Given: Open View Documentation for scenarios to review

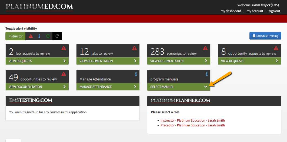Looking at the screenshot, I should pyautogui.click(x=179, y=61).
